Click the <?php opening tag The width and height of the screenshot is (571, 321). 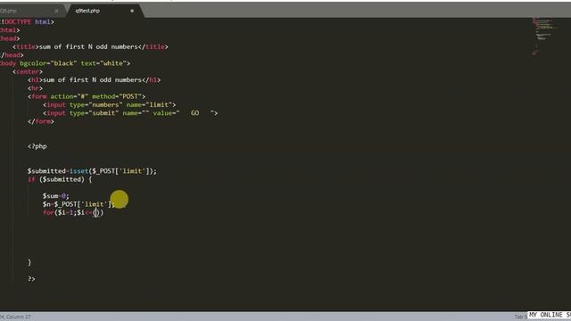coord(37,146)
